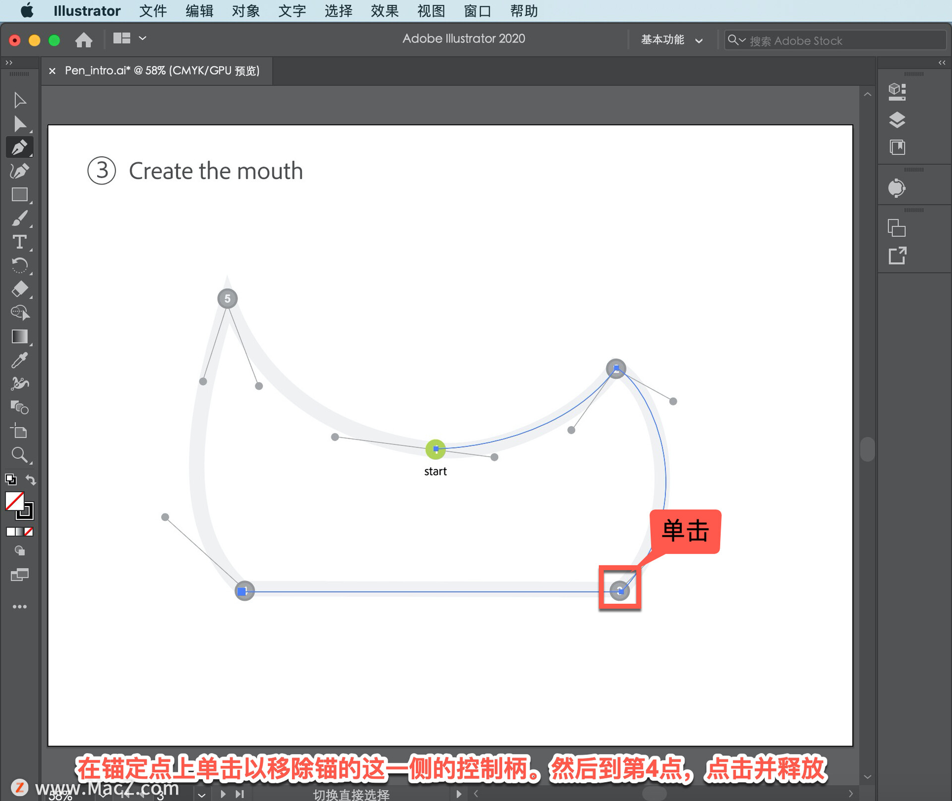Screen dimensions: 952x801
Task: Select the Curvature tool
Action: tap(20, 171)
